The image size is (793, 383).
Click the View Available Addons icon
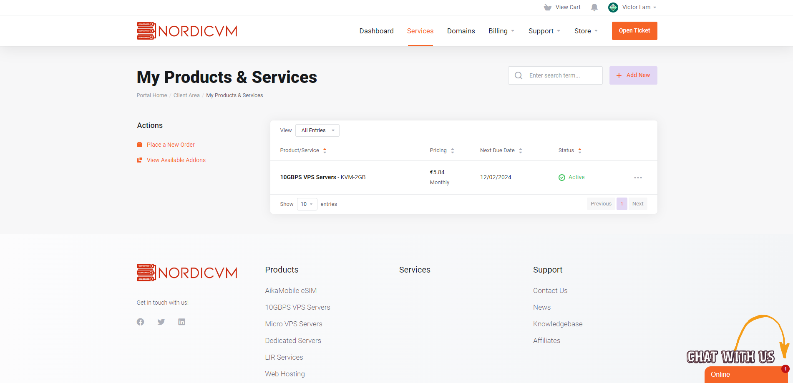tap(140, 160)
